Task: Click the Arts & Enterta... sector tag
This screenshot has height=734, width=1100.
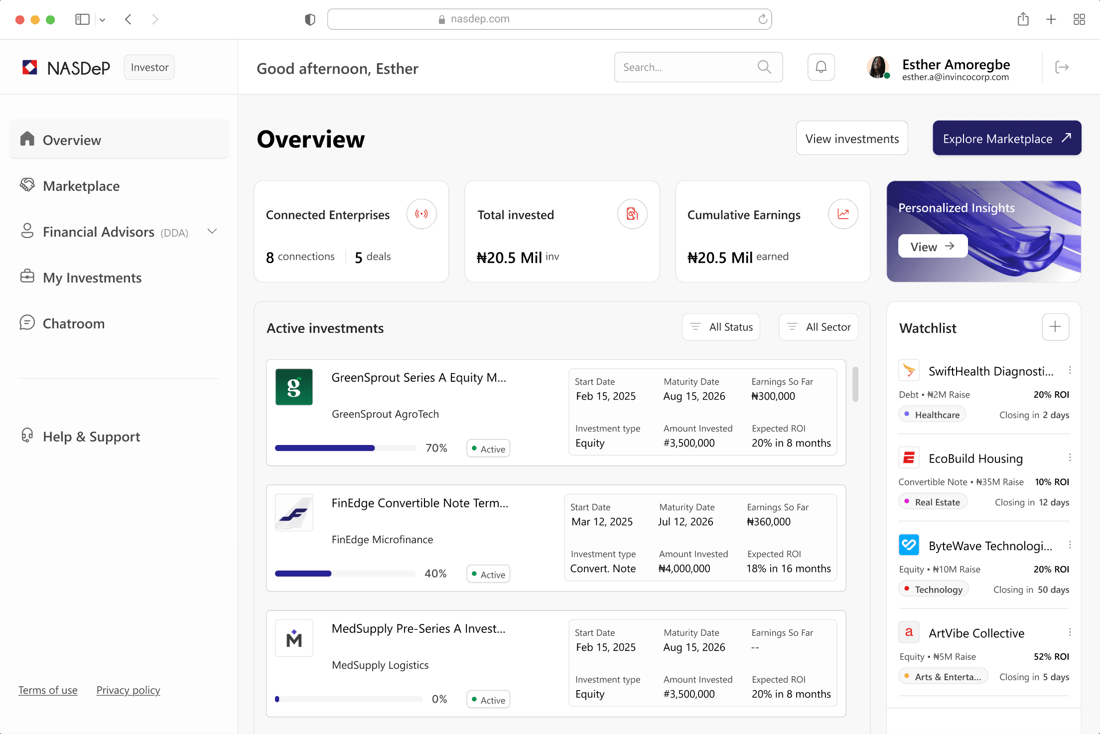Action: pyautogui.click(x=943, y=676)
